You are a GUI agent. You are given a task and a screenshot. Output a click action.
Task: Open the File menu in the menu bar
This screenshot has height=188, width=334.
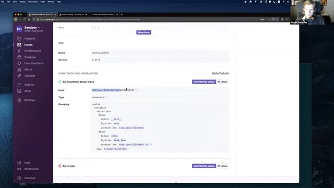point(3,2)
